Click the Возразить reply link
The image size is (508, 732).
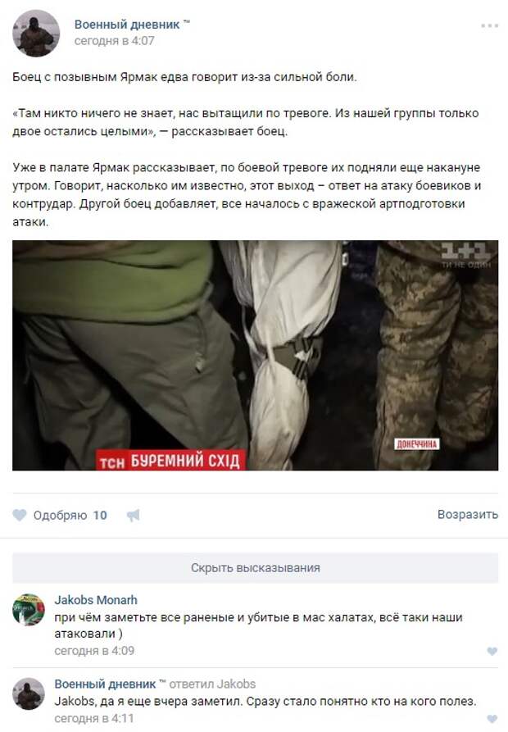tap(467, 515)
